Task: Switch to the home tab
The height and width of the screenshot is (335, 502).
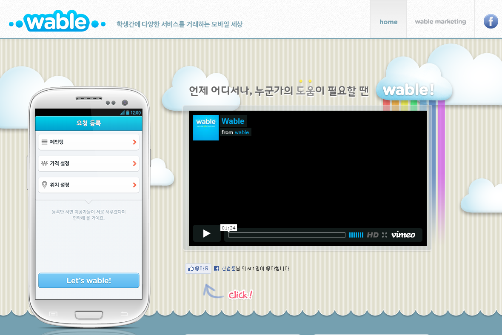Action: click(388, 21)
